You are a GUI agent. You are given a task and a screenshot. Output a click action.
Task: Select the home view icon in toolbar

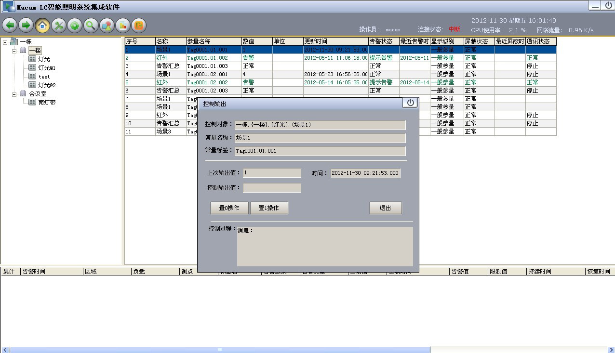[42, 25]
